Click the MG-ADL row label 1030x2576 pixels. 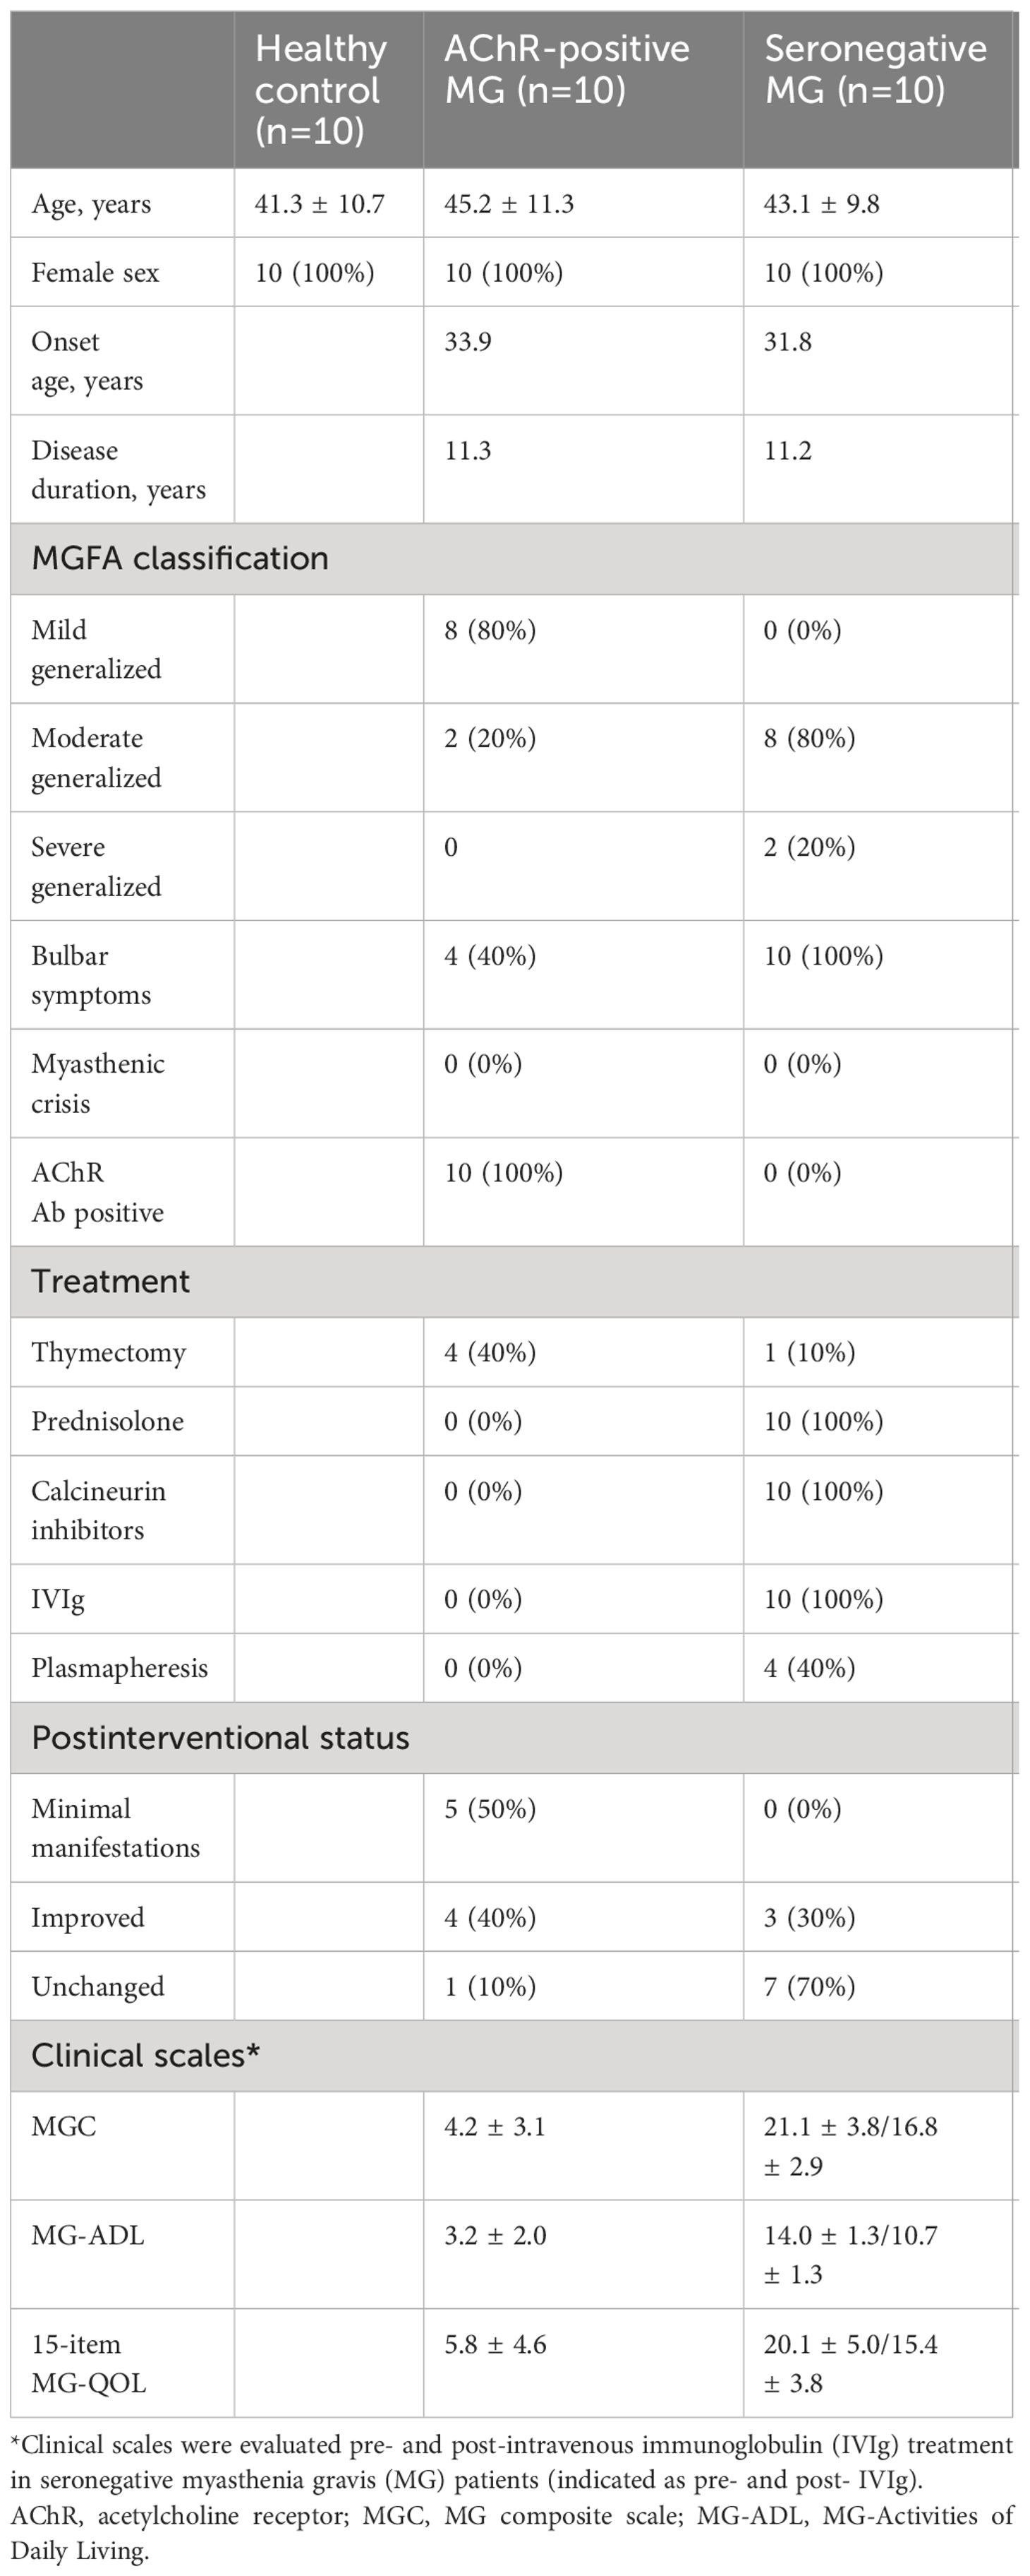coord(88,2236)
